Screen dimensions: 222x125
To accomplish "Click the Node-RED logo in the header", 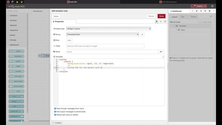I will [16, 7].
